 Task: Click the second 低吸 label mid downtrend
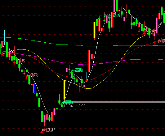(34, 75)
